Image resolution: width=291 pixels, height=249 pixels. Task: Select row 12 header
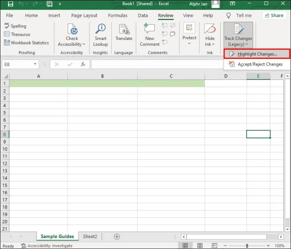coord(5,164)
